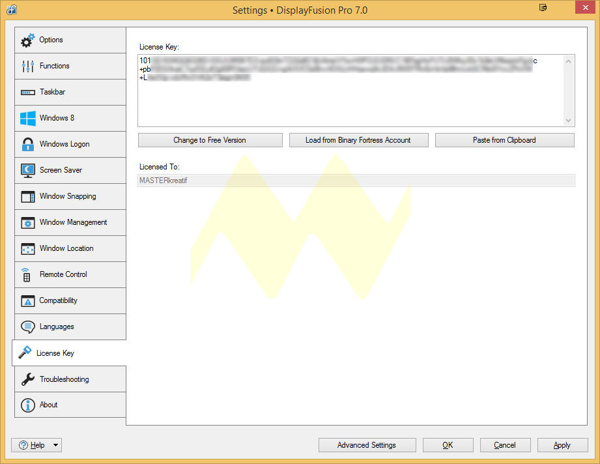Click the Functions sliders icon

(x=28, y=66)
